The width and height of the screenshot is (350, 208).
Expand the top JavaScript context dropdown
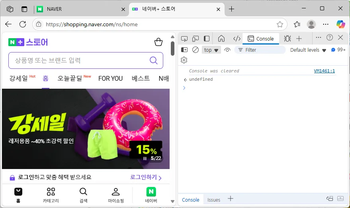click(211, 50)
